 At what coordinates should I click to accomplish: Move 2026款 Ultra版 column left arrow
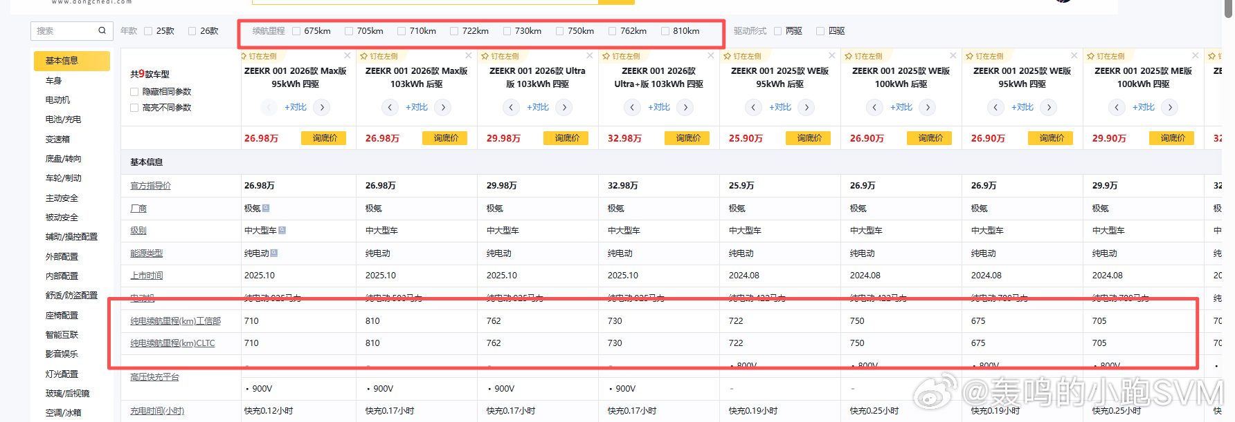point(511,107)
